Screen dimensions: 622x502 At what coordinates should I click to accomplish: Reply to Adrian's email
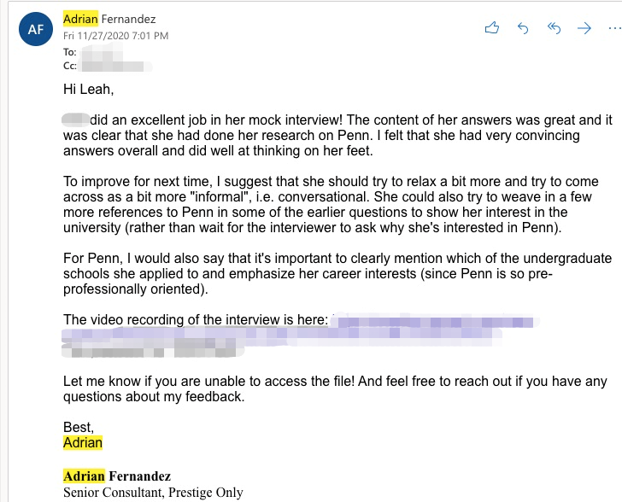tap(523, 28)
